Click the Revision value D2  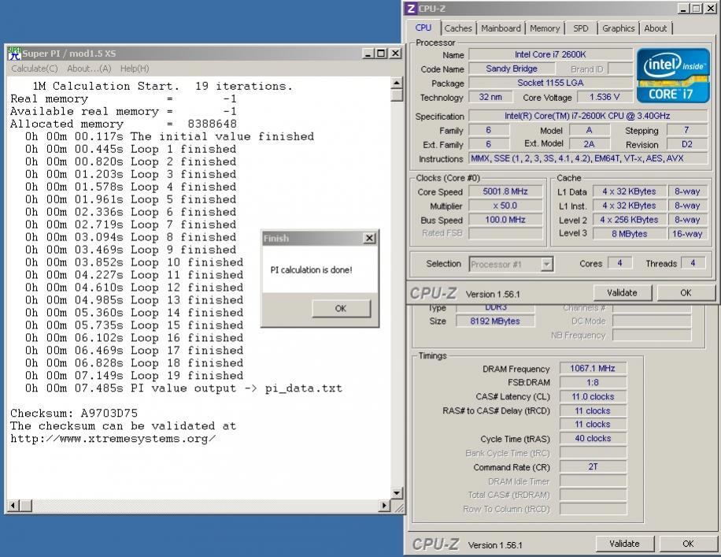[x=686, y=144]
